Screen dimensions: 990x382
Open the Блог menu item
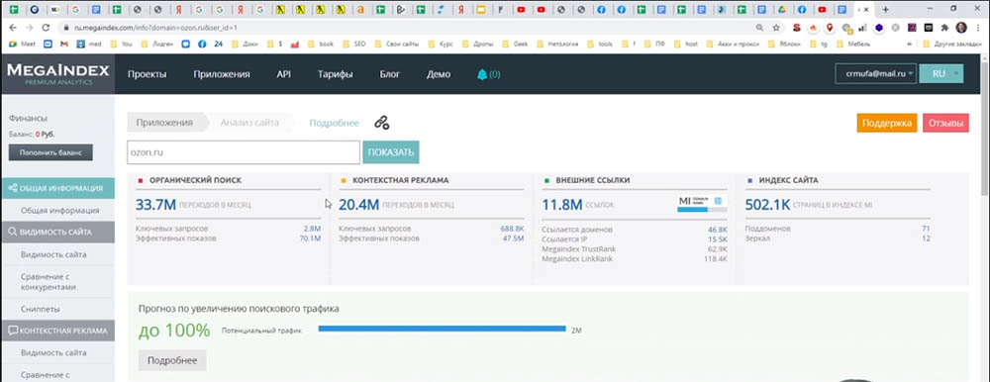pyautogui.click(x=389, y=74)
